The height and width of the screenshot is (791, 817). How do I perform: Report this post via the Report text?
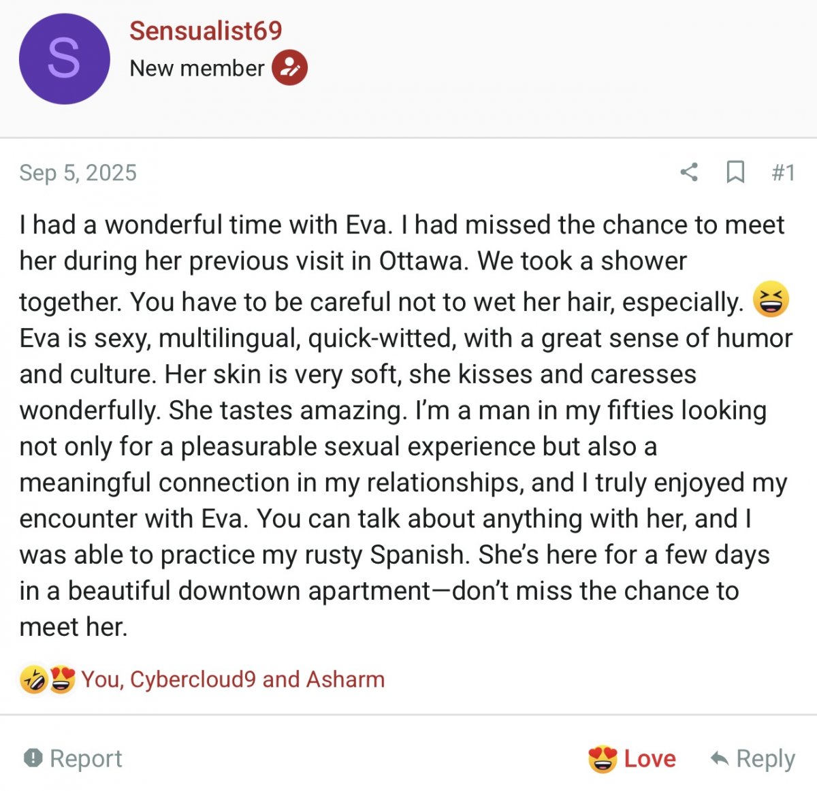86,758
